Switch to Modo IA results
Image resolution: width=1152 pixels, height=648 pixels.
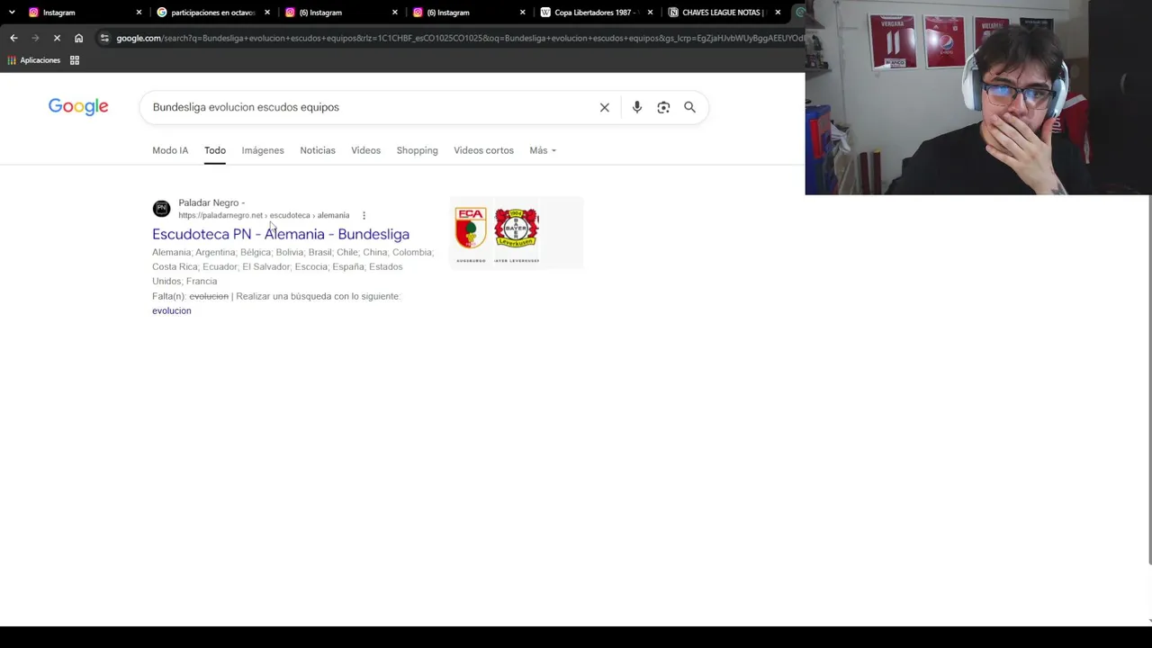170,150
